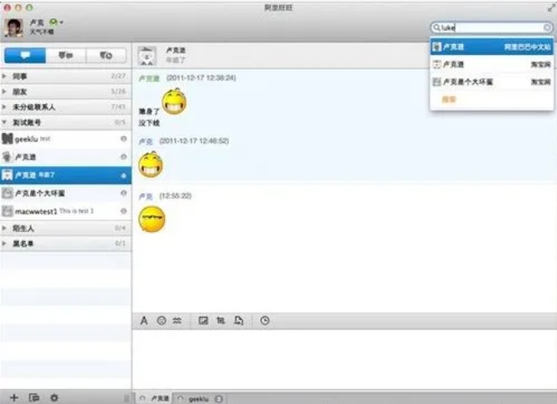Click the chat windows icon beside plus

(x=34, y=397)
